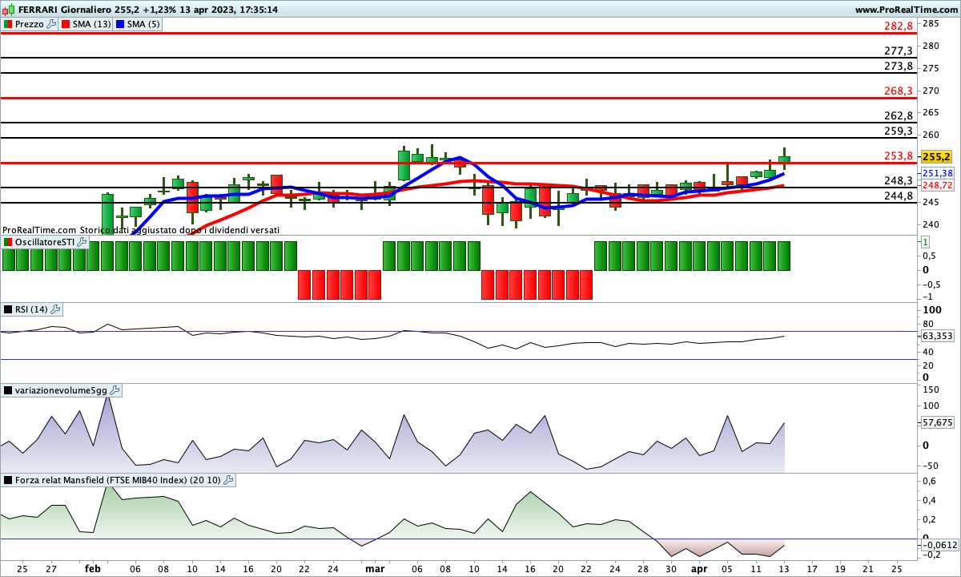The height and width of the screenshot is (577, 961).
Task: Click the volume variation value tag 57,675
Action: [938, 422]
